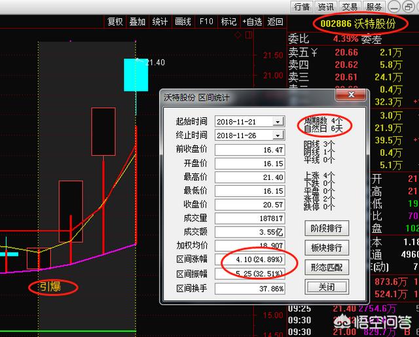Click 返回 to go back
Image resolution: width=419 pixels, height=337 pixels.
coord(276,22)
